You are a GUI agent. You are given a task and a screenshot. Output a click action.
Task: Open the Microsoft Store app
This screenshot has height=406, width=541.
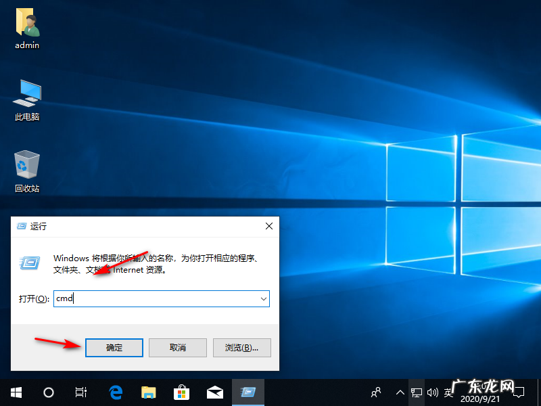point(181,392)
